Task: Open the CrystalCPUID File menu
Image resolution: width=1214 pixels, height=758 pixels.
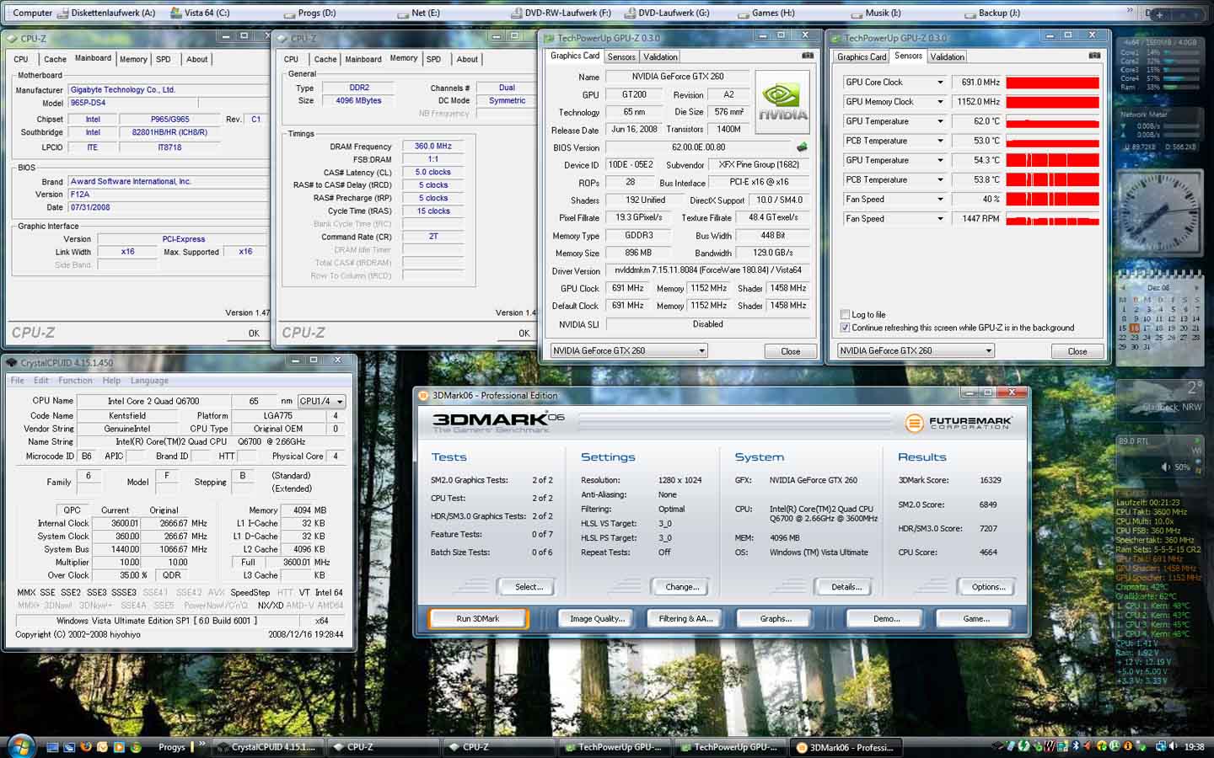Action: [x=17, y=381]
